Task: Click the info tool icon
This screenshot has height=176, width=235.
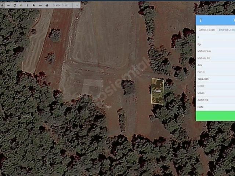Action: coord(27,5)
